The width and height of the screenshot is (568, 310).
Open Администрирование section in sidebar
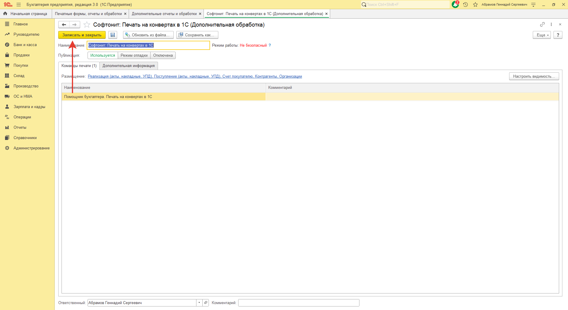[x=31, y=148]
